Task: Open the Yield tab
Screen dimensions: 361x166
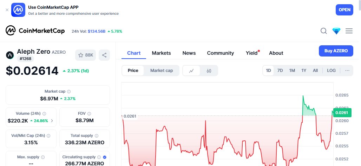Action: 252,53
